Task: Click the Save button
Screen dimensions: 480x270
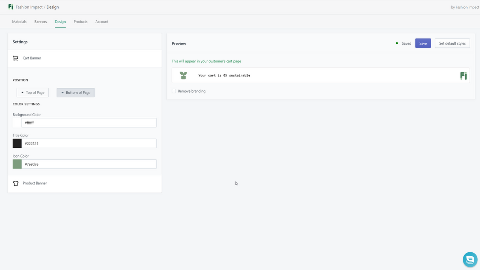Action: [x=423, y=43]
